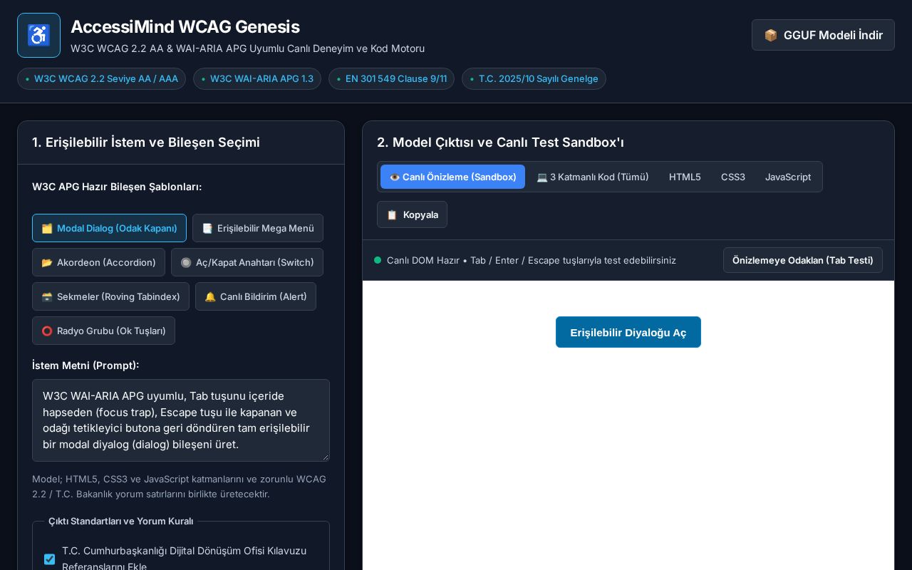Click Önizlemeye Odaklan (Tab Testi) button

(x=803, y=260)
